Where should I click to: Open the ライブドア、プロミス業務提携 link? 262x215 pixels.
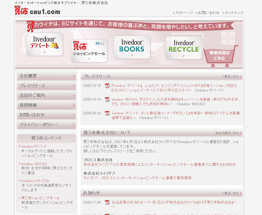coord(137,178)
